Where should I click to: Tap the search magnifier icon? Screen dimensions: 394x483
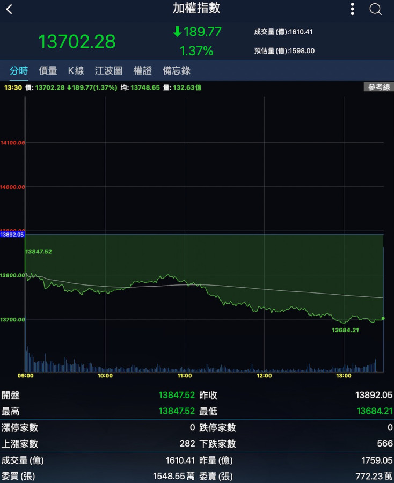click(375, 9)
